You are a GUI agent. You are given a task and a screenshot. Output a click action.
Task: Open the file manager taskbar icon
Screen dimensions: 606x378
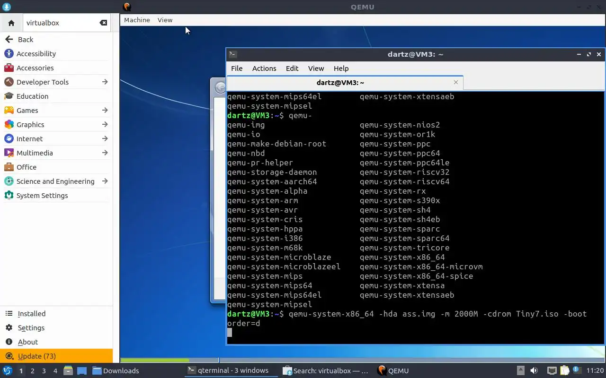68,370
